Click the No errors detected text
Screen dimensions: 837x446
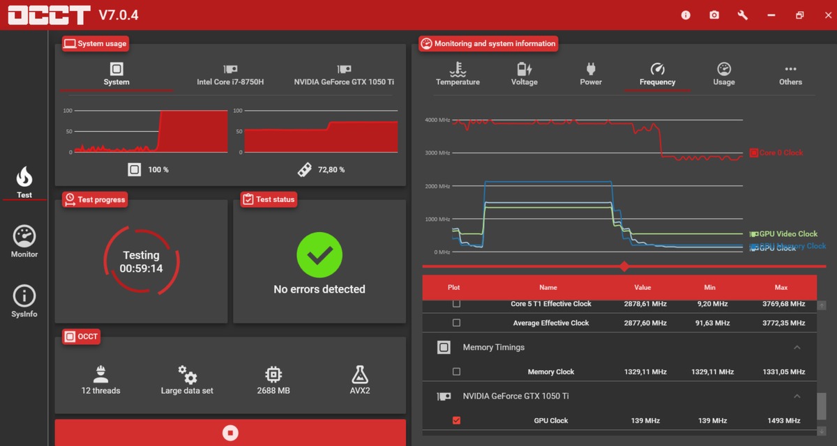pyautogui.click(x=319, y=289)
